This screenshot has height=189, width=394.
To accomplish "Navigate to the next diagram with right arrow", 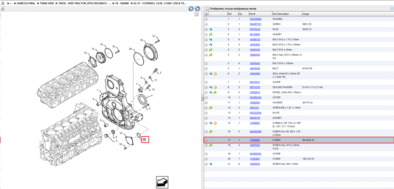I will pyautogui.click(x=197, y=9).
